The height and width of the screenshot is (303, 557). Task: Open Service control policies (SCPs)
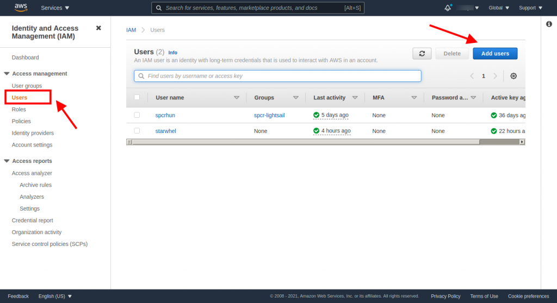tap(49, 244)
